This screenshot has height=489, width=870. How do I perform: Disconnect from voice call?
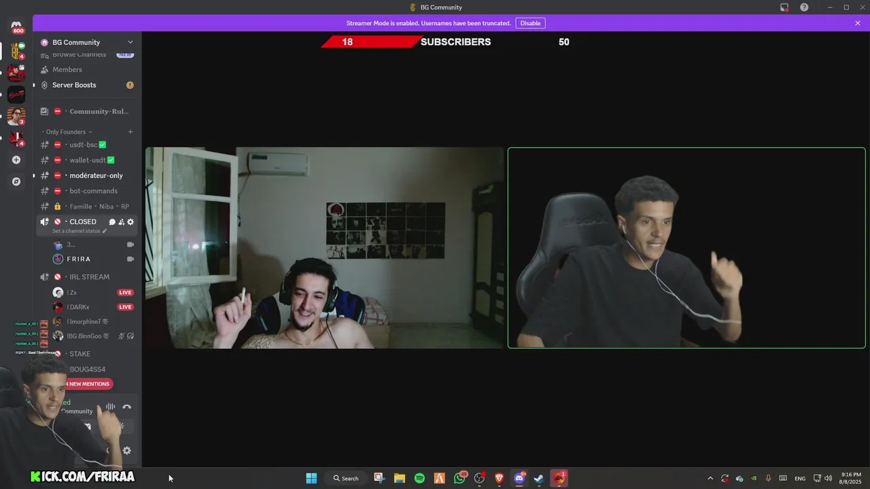(126, 407)
